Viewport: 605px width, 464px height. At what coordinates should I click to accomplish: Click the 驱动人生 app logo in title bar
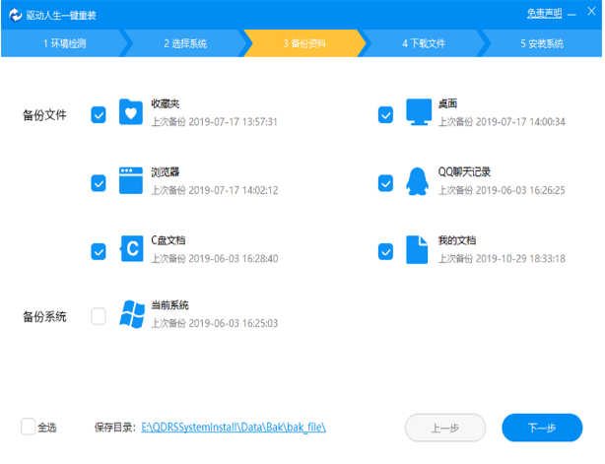(14, 14)
